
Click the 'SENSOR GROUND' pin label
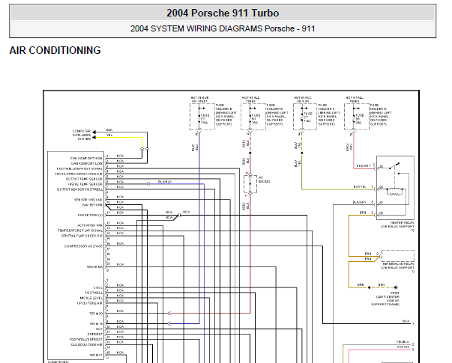point(88,200)
